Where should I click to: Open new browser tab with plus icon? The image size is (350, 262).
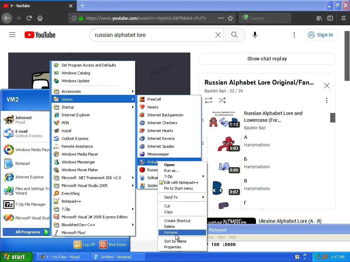[x=82, y=5]
